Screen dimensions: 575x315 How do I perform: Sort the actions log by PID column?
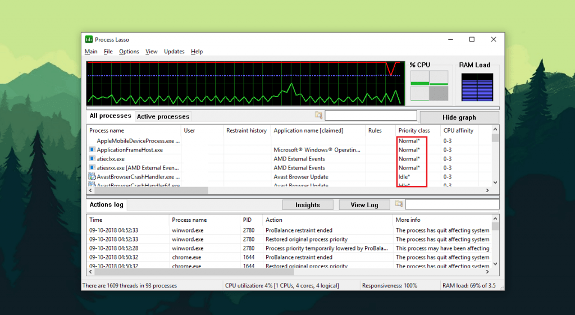(x=251, y=220)
